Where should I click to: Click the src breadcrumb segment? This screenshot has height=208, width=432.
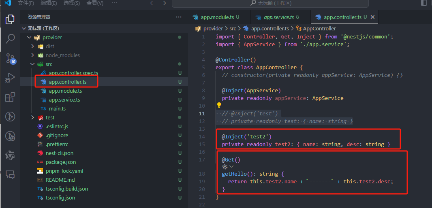pos(233,28)
